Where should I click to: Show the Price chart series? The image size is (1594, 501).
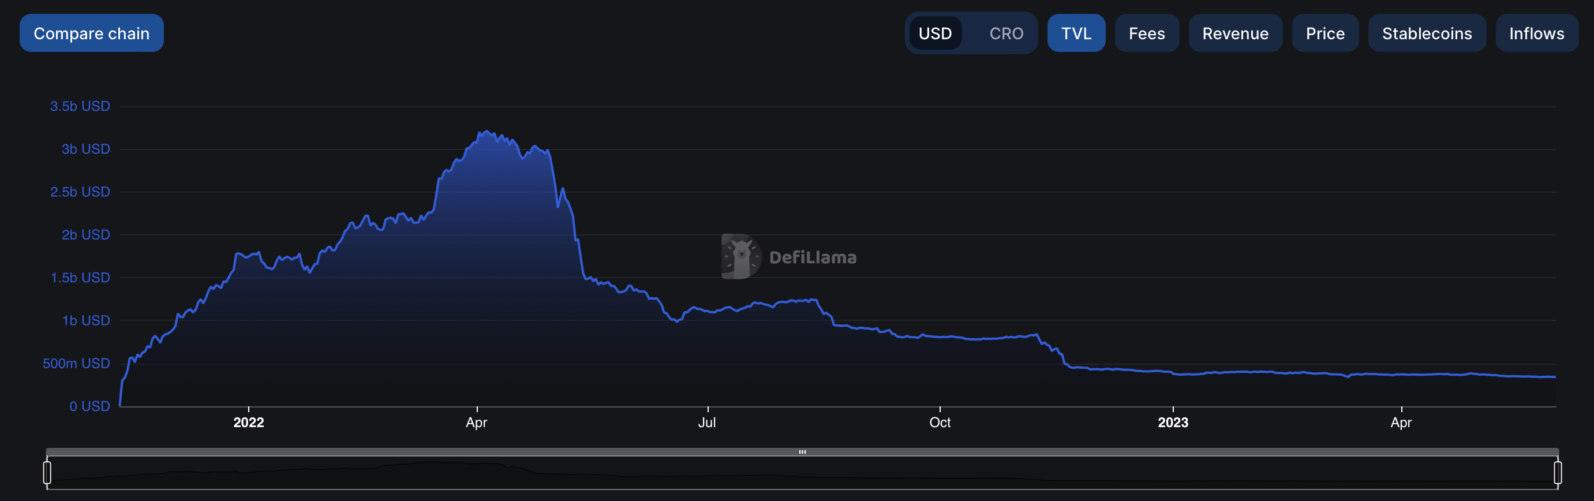[1325, 33]
